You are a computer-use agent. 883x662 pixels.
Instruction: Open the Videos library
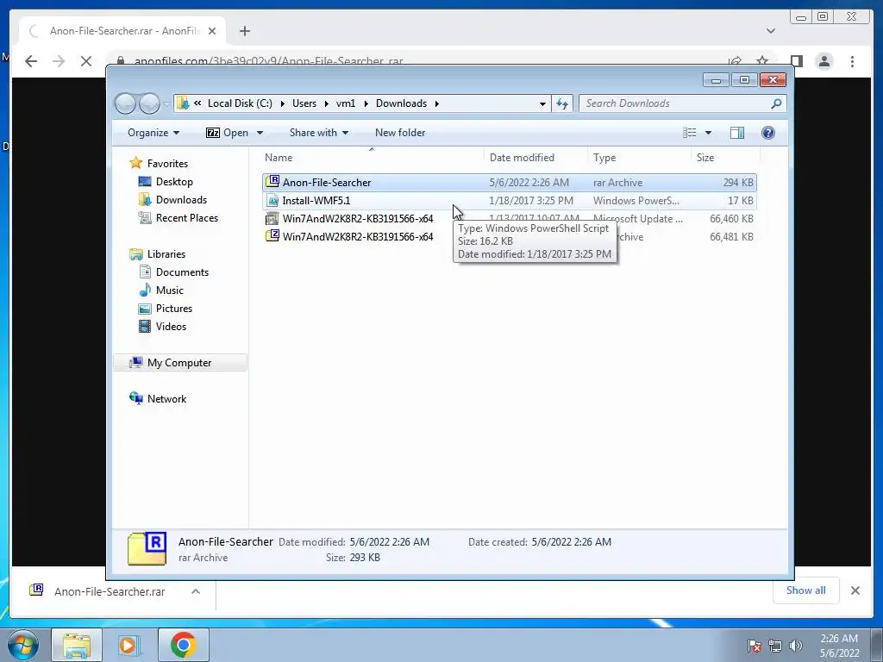171,327
